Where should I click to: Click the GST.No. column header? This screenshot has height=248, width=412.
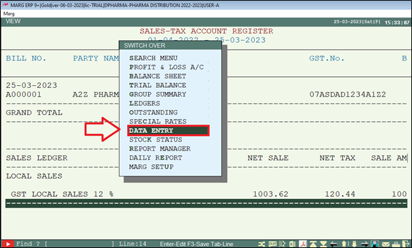[327, 59]
